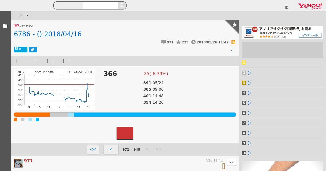Click the app ad text アプリでサクサク
This screenshot has width=326, height=171.
pyautogui.click(x=285, y=29)
